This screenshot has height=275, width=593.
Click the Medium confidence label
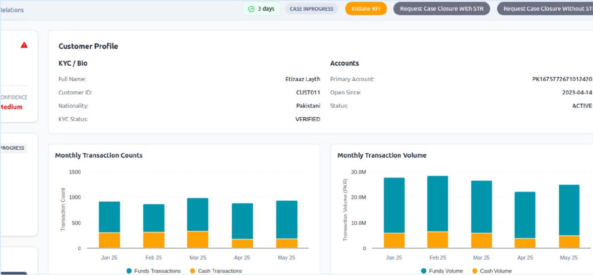point(11,107)
